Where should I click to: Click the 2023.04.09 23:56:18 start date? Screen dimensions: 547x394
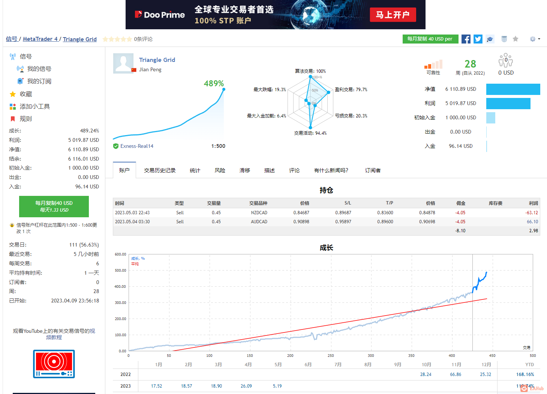[75, 301]
